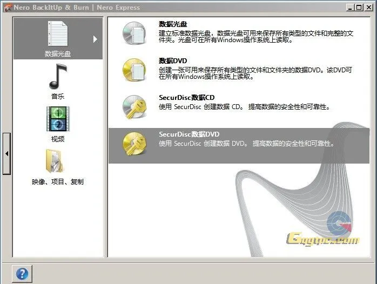Click the SecurDisc数据DVD gold key icon
Screen dimensions: 377x284
coord(134,144)
